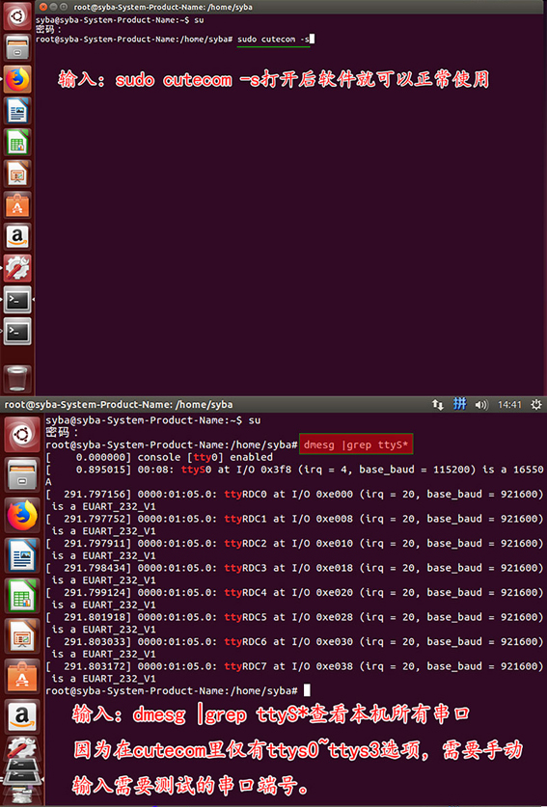Viewport: 547px width, 807px height.
Task: Open the 拼 input method indicator
Action: 459,404
